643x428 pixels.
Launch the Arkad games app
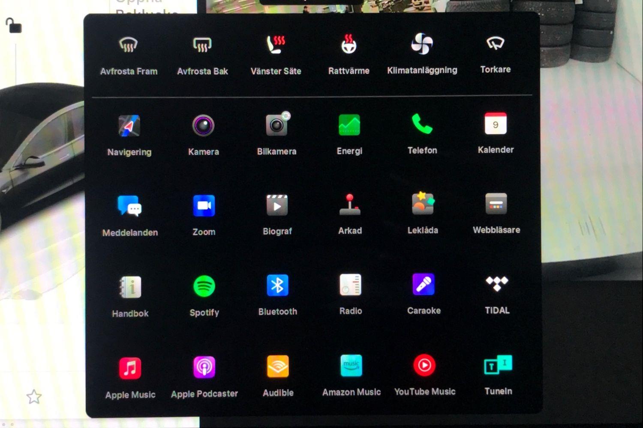pos(350,205)
